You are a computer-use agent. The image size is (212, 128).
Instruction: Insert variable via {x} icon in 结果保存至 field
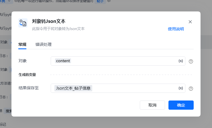click(181, 88)
